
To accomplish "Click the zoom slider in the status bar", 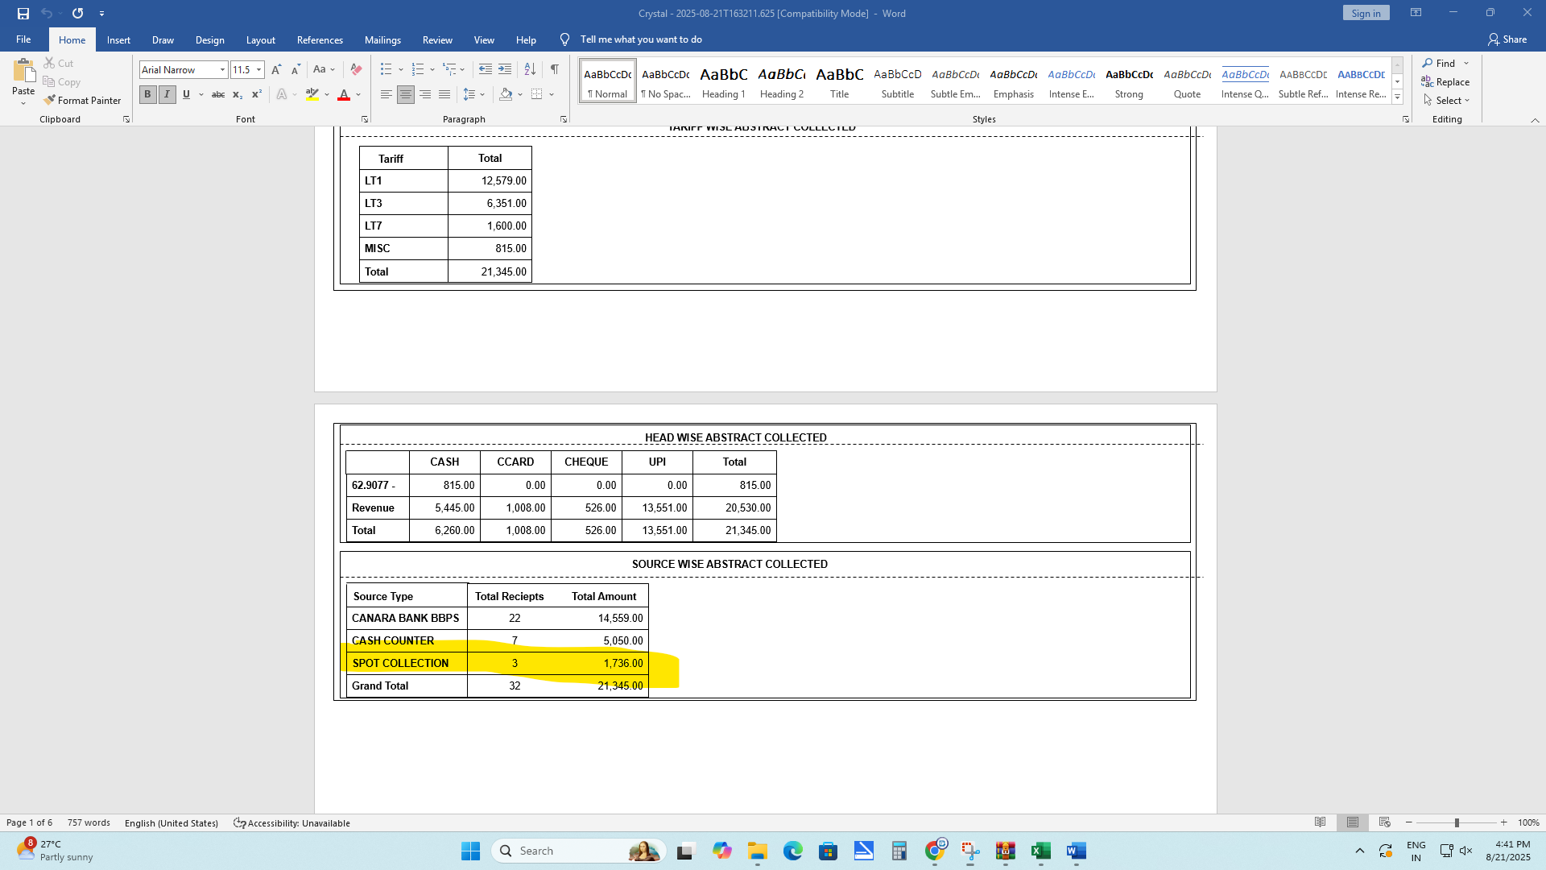I will (x=1456, y=822).
